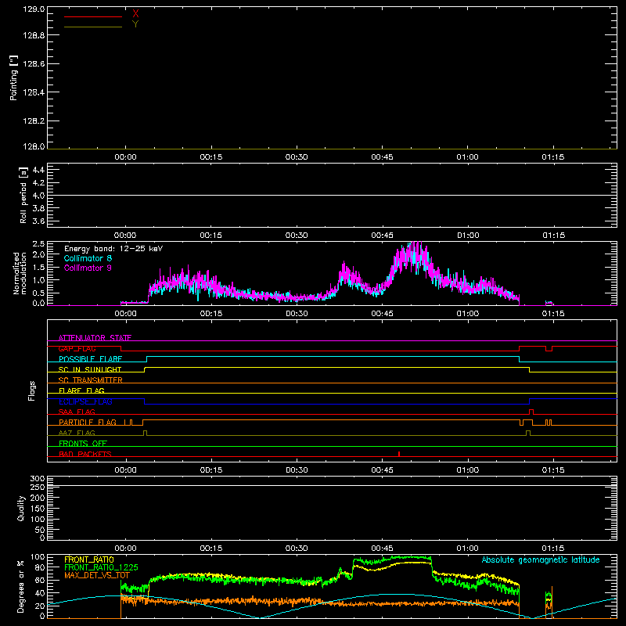The height and width of the screenshot is (626, 626).
Task: Click the red X legend line
Action: pyautogui.click(x=92, y=16)
